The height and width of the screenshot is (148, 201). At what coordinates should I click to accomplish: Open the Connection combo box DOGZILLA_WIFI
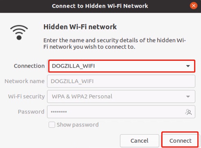point(122,66)
